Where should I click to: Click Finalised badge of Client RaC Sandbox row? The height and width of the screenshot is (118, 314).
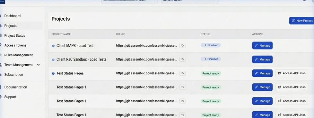(x=211, y=59)
